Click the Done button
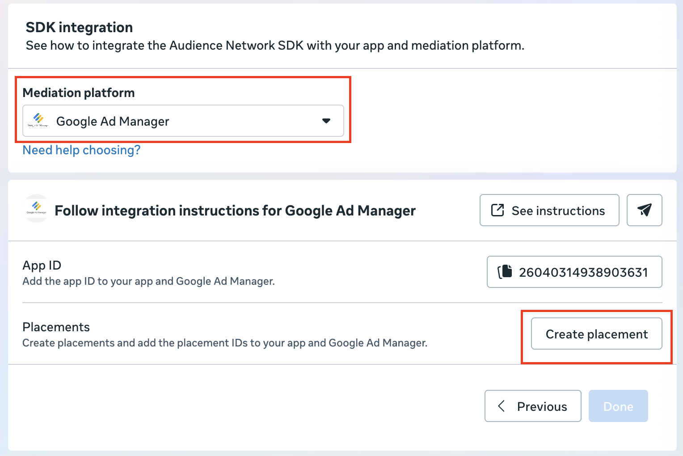Screen dimensions: 683x456 618,406
